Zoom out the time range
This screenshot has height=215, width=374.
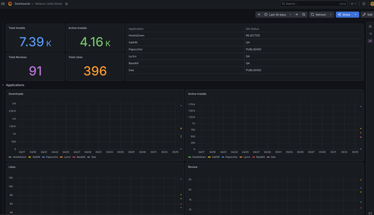(x=304, y=15)
